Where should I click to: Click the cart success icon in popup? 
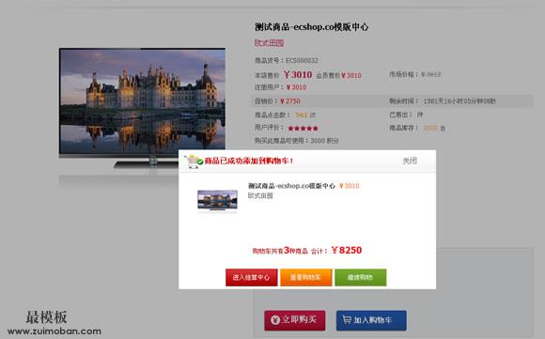click(x=194, y=162)
